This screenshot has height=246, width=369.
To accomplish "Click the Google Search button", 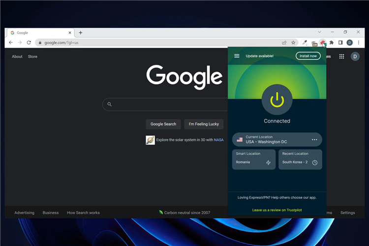I will tap(163, 124).
